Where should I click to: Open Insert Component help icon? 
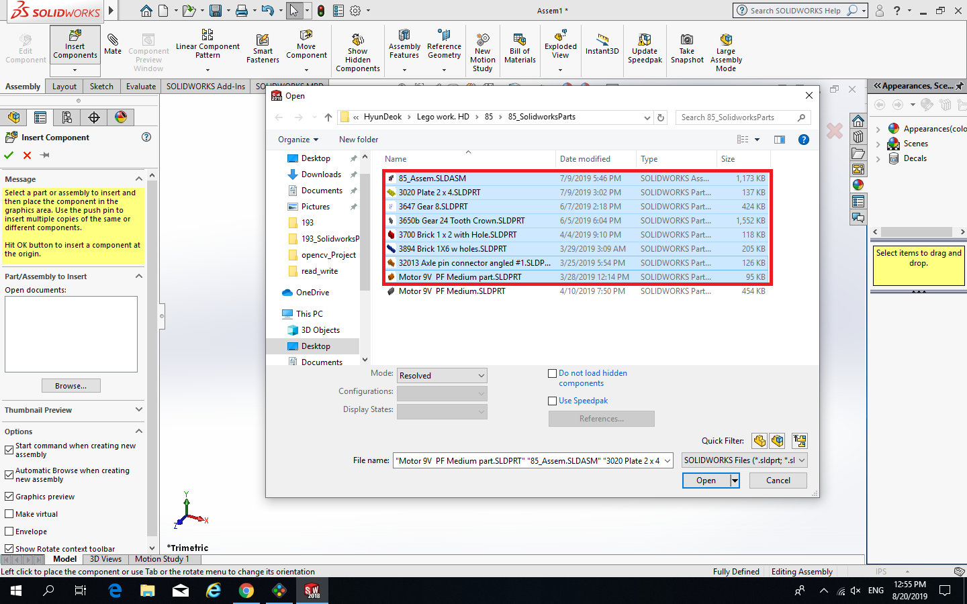pyautogui.click(x=146, y=137)
